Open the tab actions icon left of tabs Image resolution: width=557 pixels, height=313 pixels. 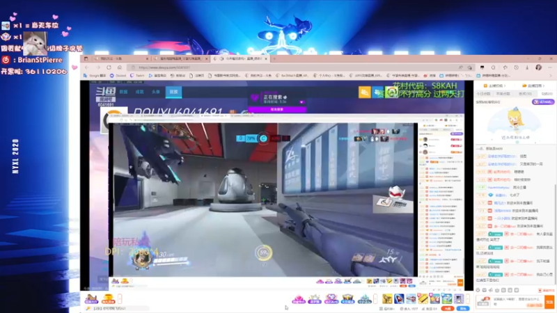click(x=86, y=58)
